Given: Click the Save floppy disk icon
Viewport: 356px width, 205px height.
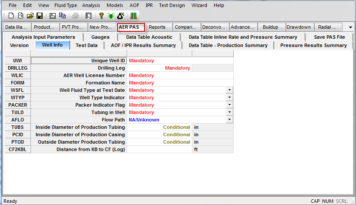Looking at the screenshot, I should tap(39, 16).
